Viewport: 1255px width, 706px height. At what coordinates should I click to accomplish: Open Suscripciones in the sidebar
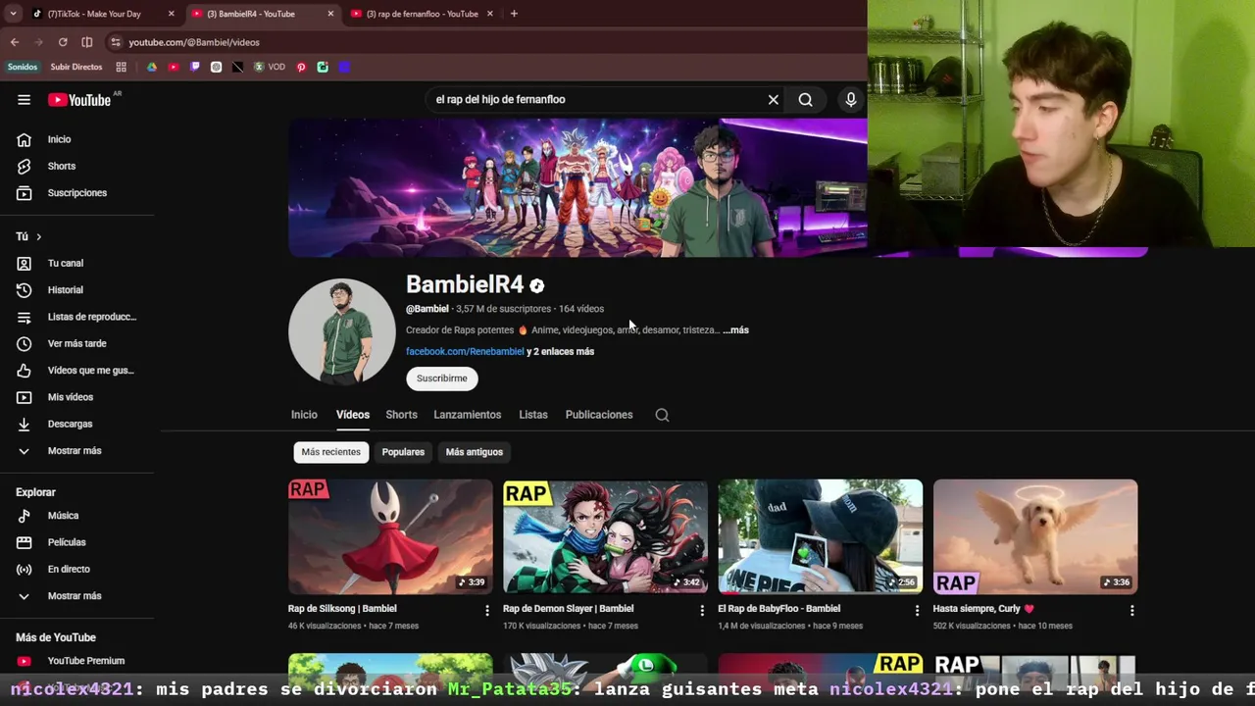76,192
